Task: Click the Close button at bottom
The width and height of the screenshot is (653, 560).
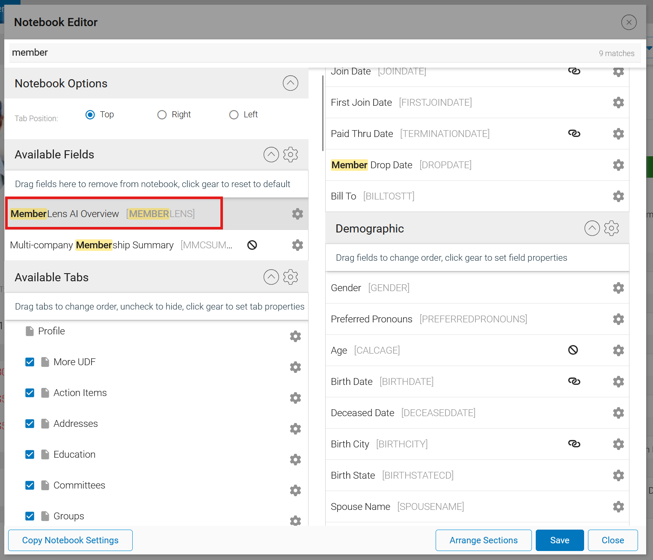Action: point(613,540)
